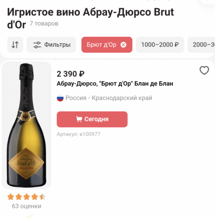The height and width of the screenshot is (218, 215).
Task: Open the sort order options
Action: (x=15, y=45)
